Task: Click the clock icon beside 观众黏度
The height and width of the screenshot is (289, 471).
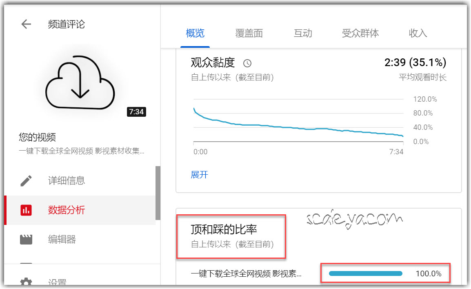Action: coord(247,63)
